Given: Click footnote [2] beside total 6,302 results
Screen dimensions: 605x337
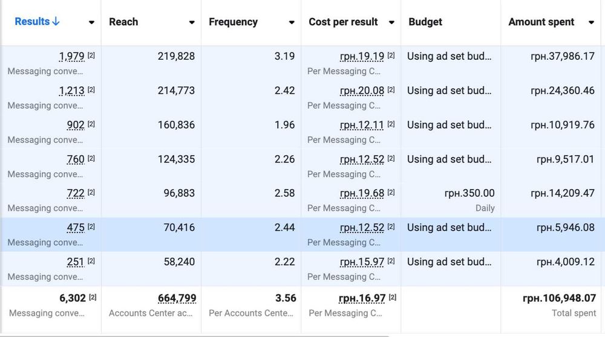Looking at the screenshot, I should coord(93,297).
